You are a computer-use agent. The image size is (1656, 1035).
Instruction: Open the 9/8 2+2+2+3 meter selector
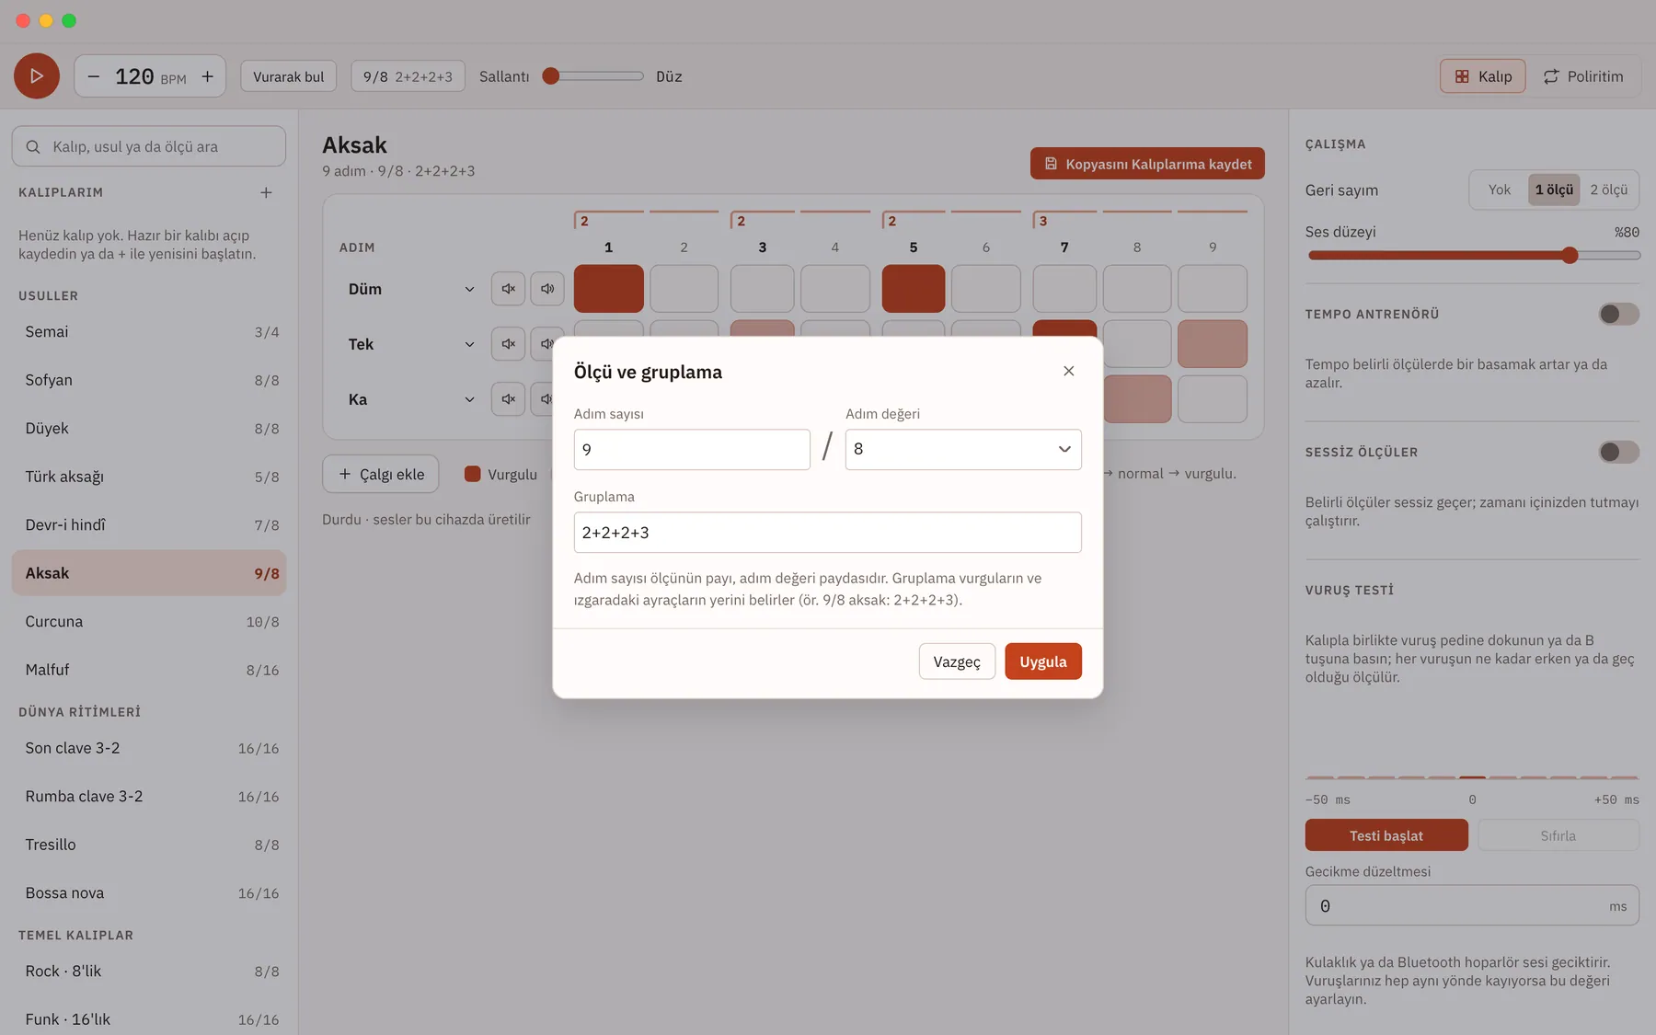[408, 76]
